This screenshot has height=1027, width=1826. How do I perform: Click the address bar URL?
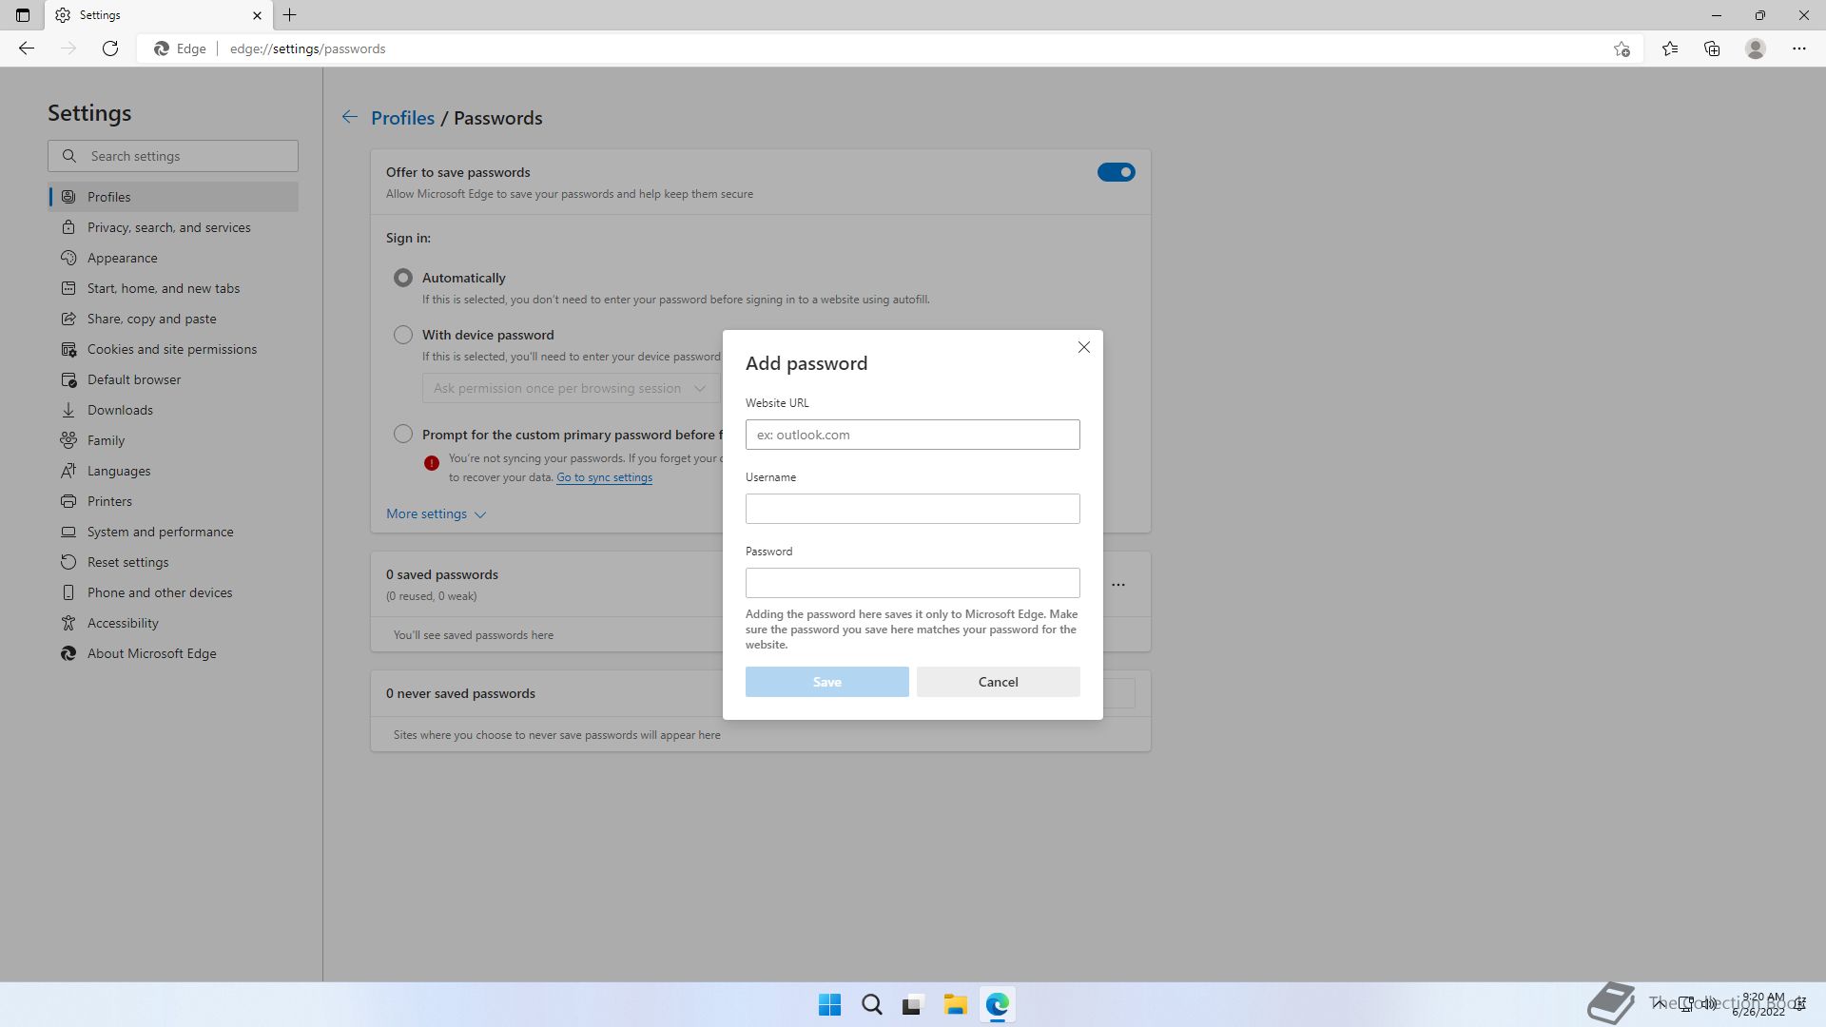[307, 48]
